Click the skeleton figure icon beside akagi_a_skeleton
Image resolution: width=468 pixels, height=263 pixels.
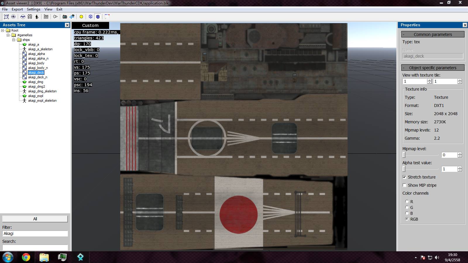tap(25, 49)
